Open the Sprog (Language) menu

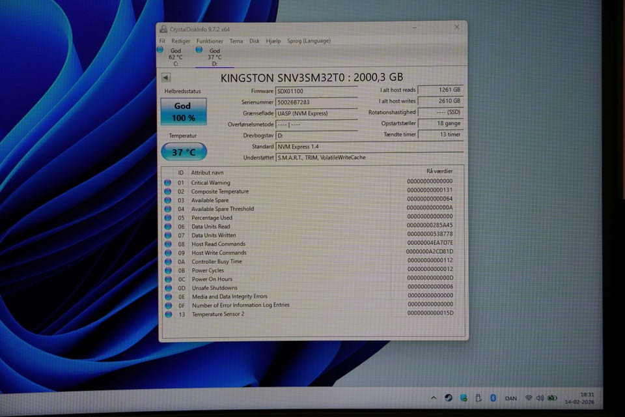point(308,41)
